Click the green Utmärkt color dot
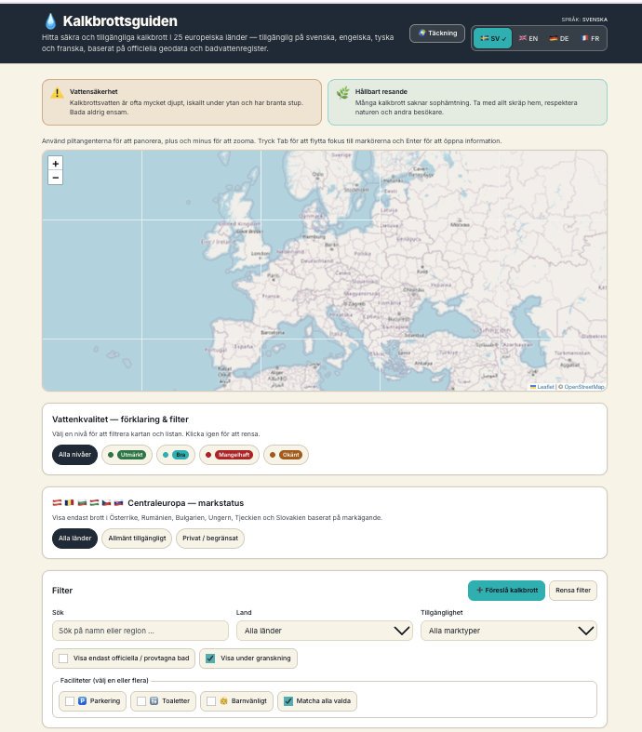The width and height of the screenshot is (642, 732). coord(111,455)
